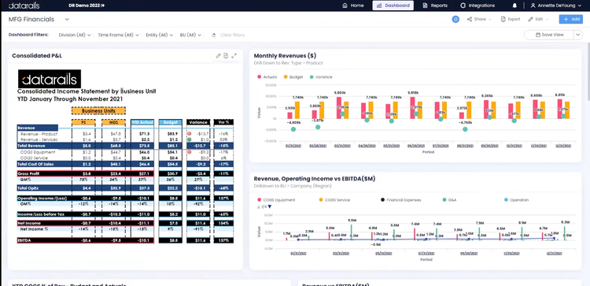Click the blue Add button
The image size is (590, 286).
tap(571, 19)
